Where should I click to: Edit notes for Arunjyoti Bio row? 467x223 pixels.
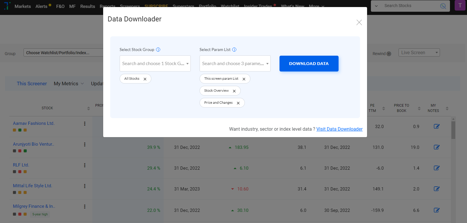[x=437, y=147]
